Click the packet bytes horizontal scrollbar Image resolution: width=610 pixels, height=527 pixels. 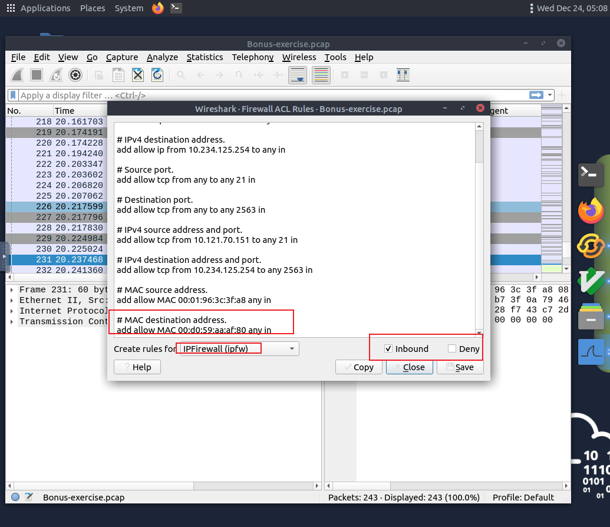tap(447, 486)
